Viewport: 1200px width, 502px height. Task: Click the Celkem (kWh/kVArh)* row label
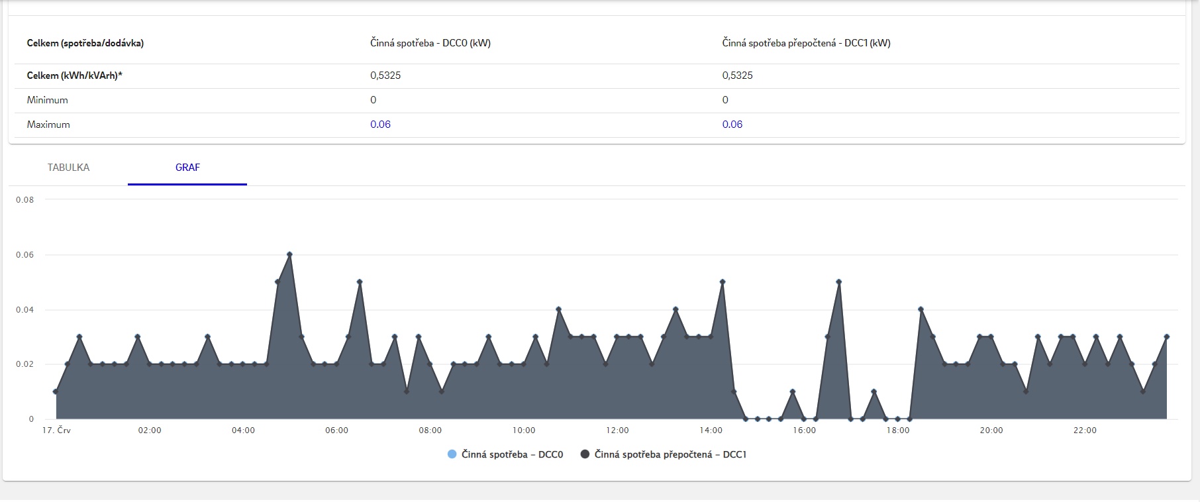[x=75, y=75]
